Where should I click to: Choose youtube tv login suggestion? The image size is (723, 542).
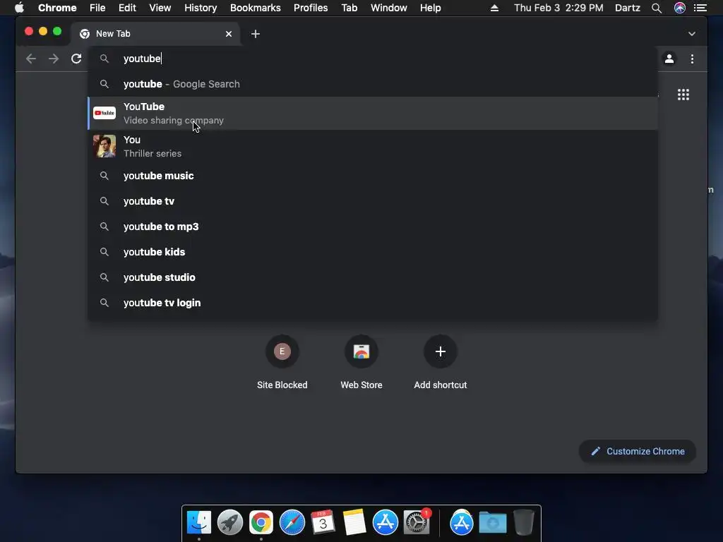coord(373,302)
